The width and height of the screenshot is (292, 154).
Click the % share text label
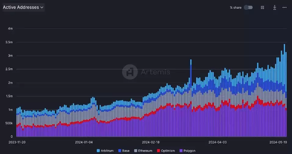pyautogui.click(x=236, y=8)
